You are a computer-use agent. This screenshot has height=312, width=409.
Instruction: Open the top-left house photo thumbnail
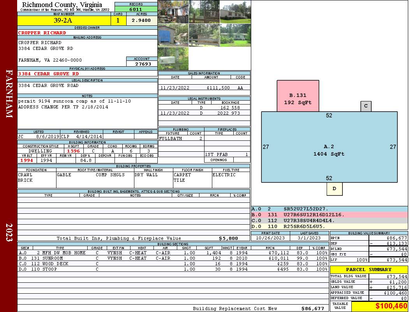click(x=173, y=12)
